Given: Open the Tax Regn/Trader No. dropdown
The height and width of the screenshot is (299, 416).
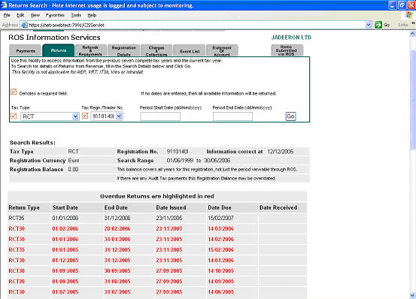Looking at the screenshot, I should 119,116.
